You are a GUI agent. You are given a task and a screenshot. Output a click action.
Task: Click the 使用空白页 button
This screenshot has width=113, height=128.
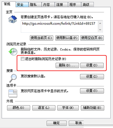click(x=92, y=38)
